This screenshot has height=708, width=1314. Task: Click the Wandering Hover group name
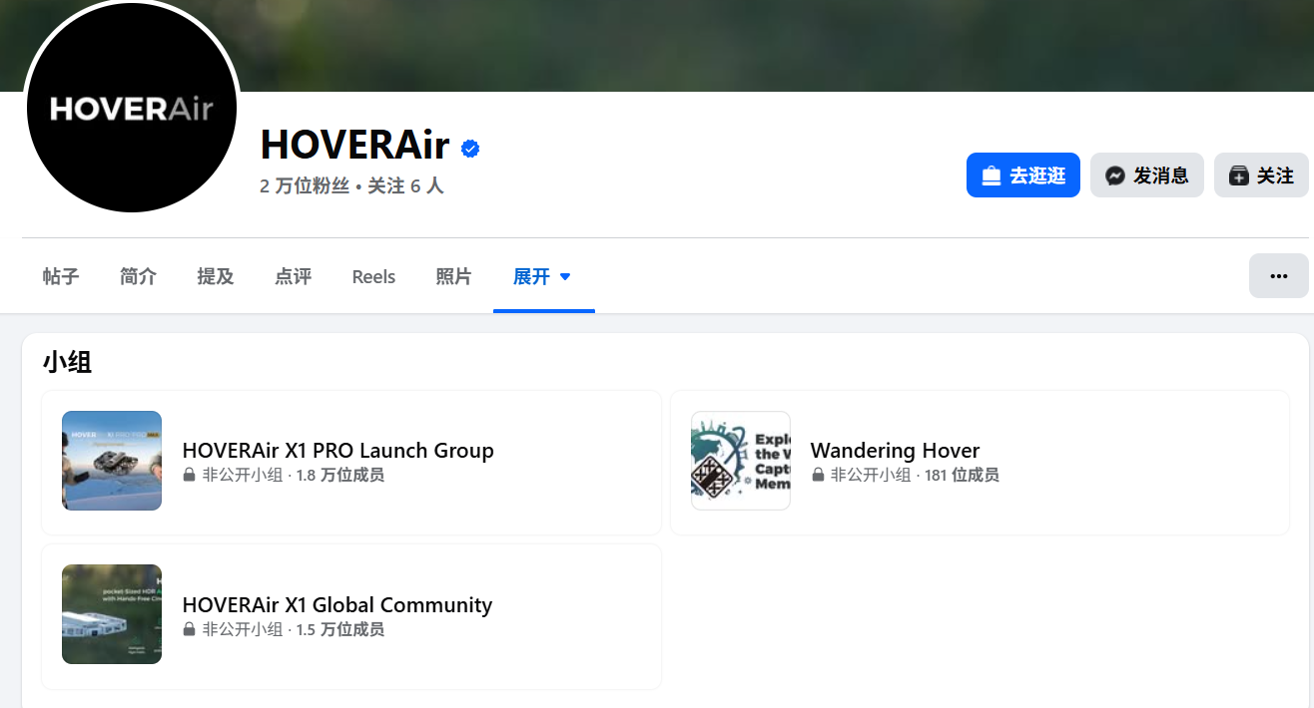pos(895,451)
